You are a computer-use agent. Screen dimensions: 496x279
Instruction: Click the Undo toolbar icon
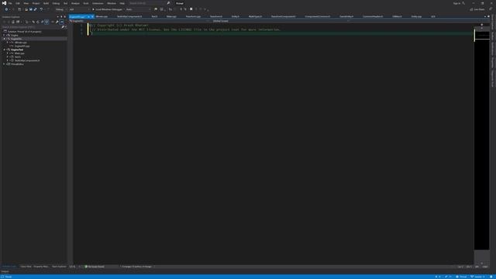(x=41, y=9)
